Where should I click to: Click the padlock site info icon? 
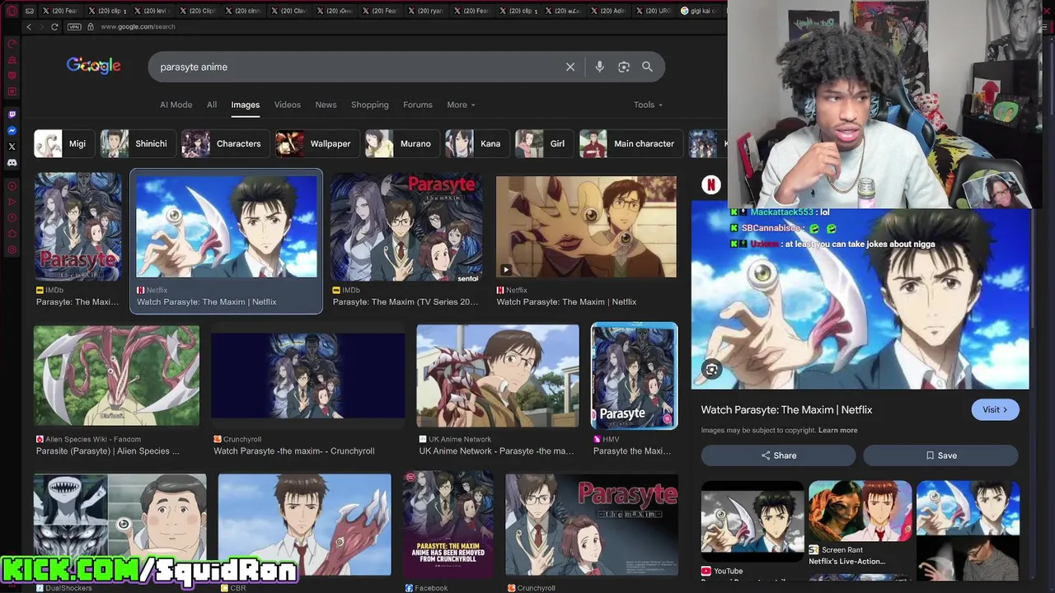pos(89,26)
